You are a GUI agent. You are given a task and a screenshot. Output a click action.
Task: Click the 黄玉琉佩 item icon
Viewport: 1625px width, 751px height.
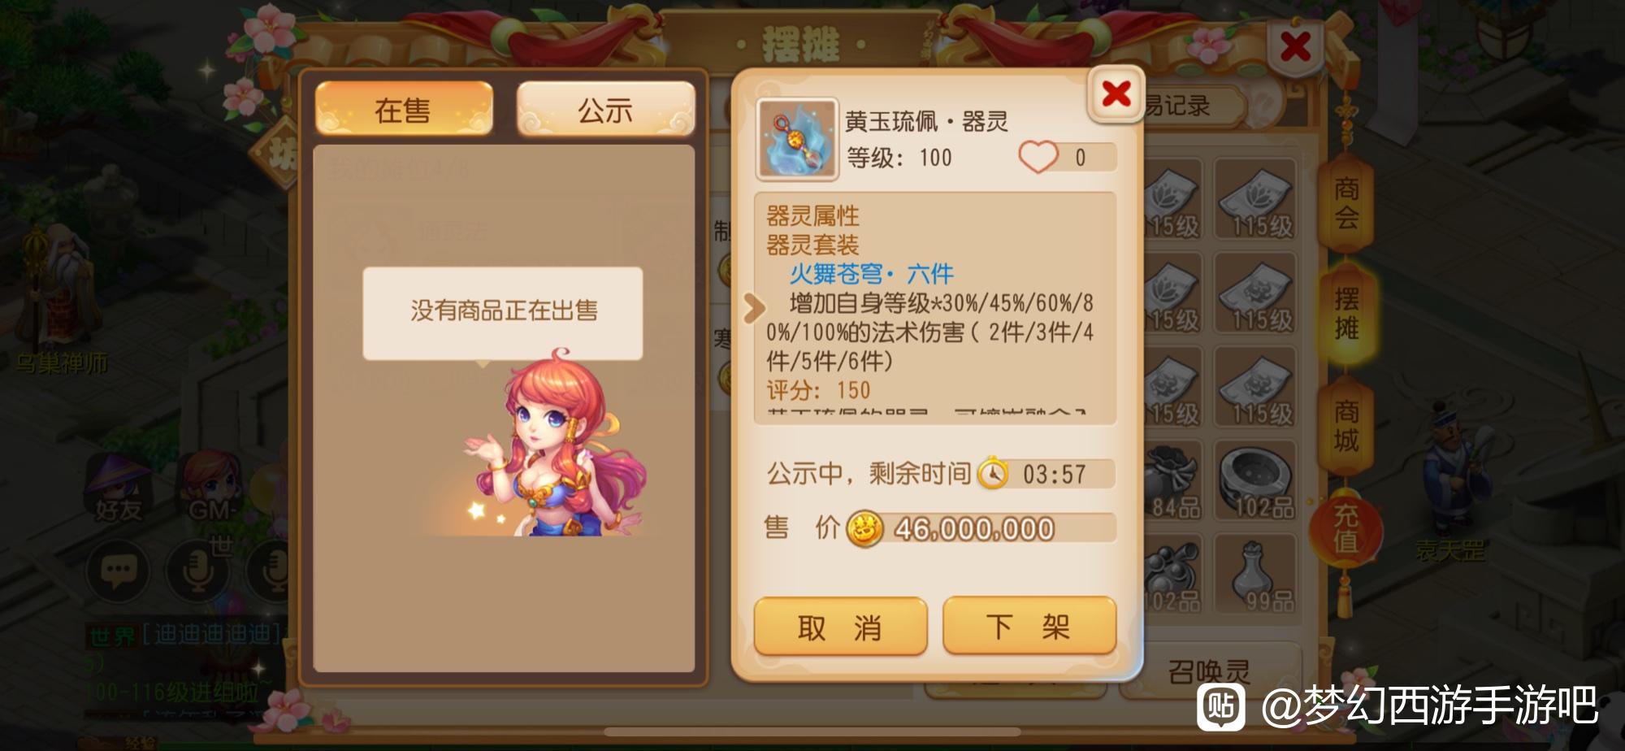(x=797, y=139)
